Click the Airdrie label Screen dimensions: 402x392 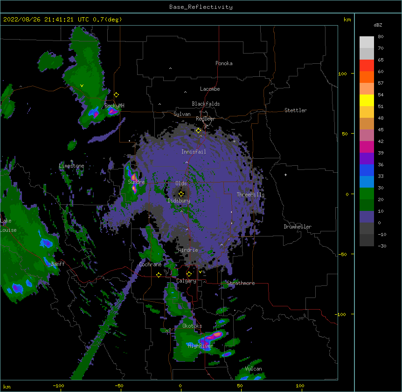(x=188, y=250)
